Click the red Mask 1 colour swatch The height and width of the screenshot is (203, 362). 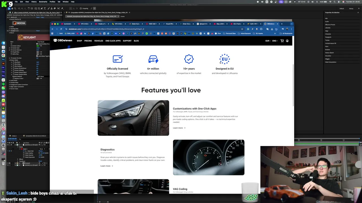pos(22,149)
